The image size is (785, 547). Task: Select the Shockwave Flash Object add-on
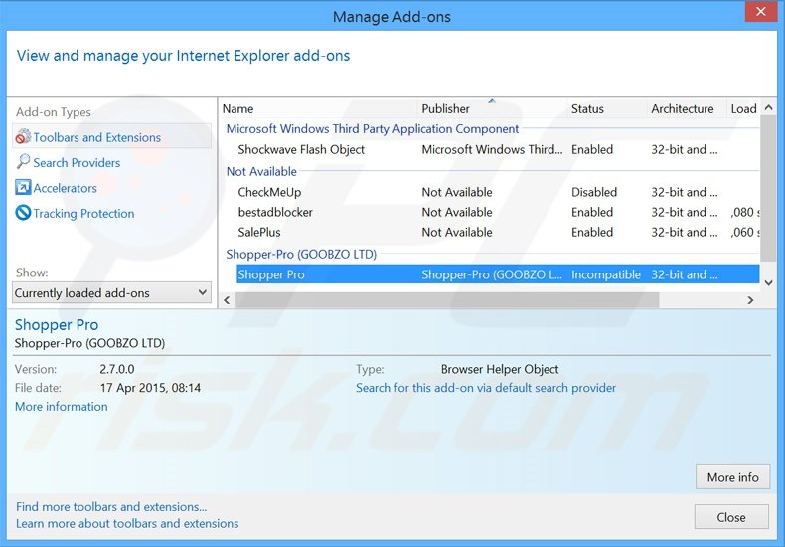coord(301,149)
